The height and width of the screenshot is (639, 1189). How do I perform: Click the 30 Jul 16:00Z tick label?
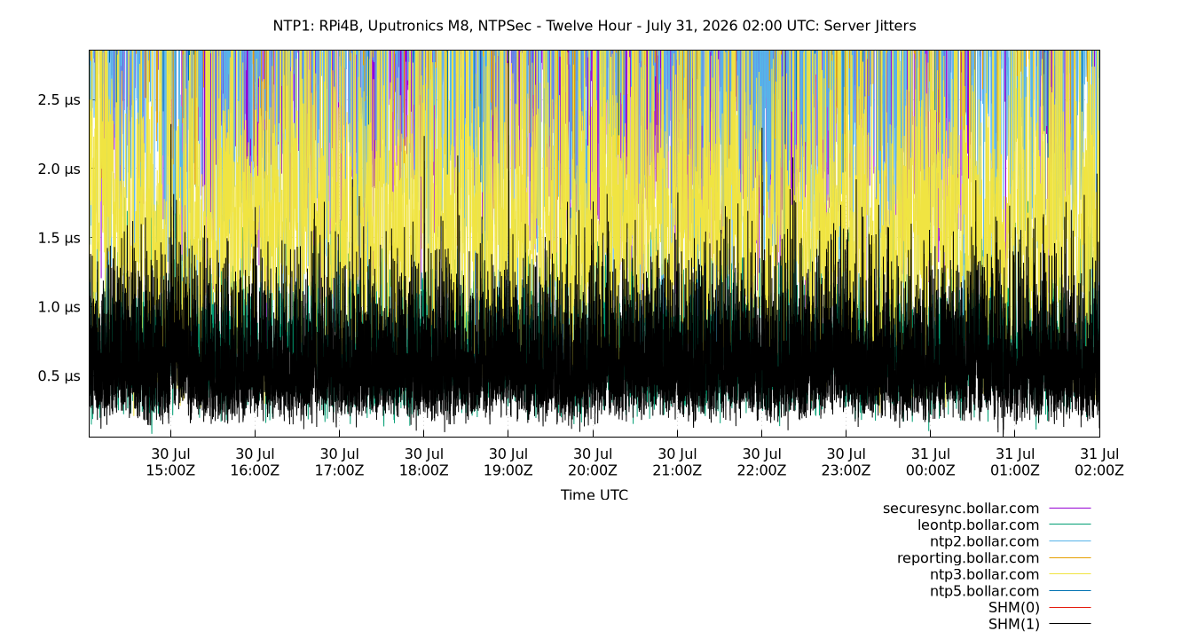255,462
